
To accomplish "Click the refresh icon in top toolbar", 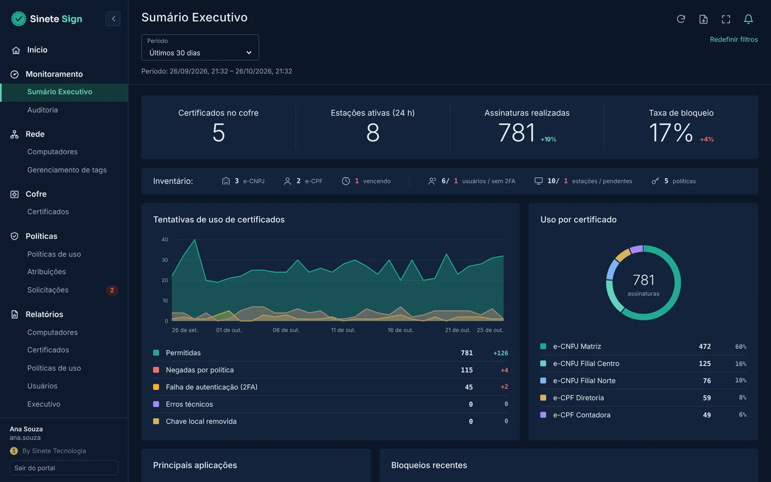I will coord(681,19).
